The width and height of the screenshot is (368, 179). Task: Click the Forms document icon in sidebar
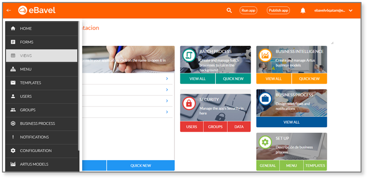(13, 42)
